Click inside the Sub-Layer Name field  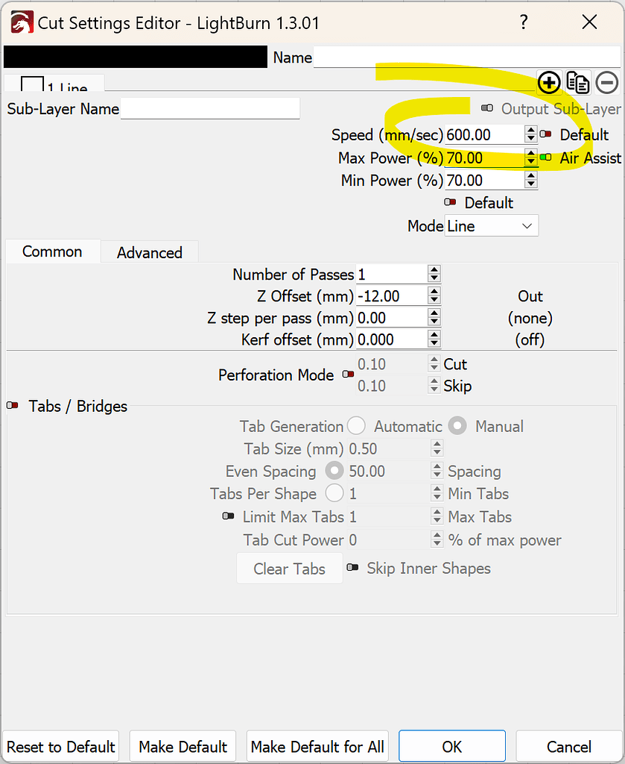click(209, 109)
